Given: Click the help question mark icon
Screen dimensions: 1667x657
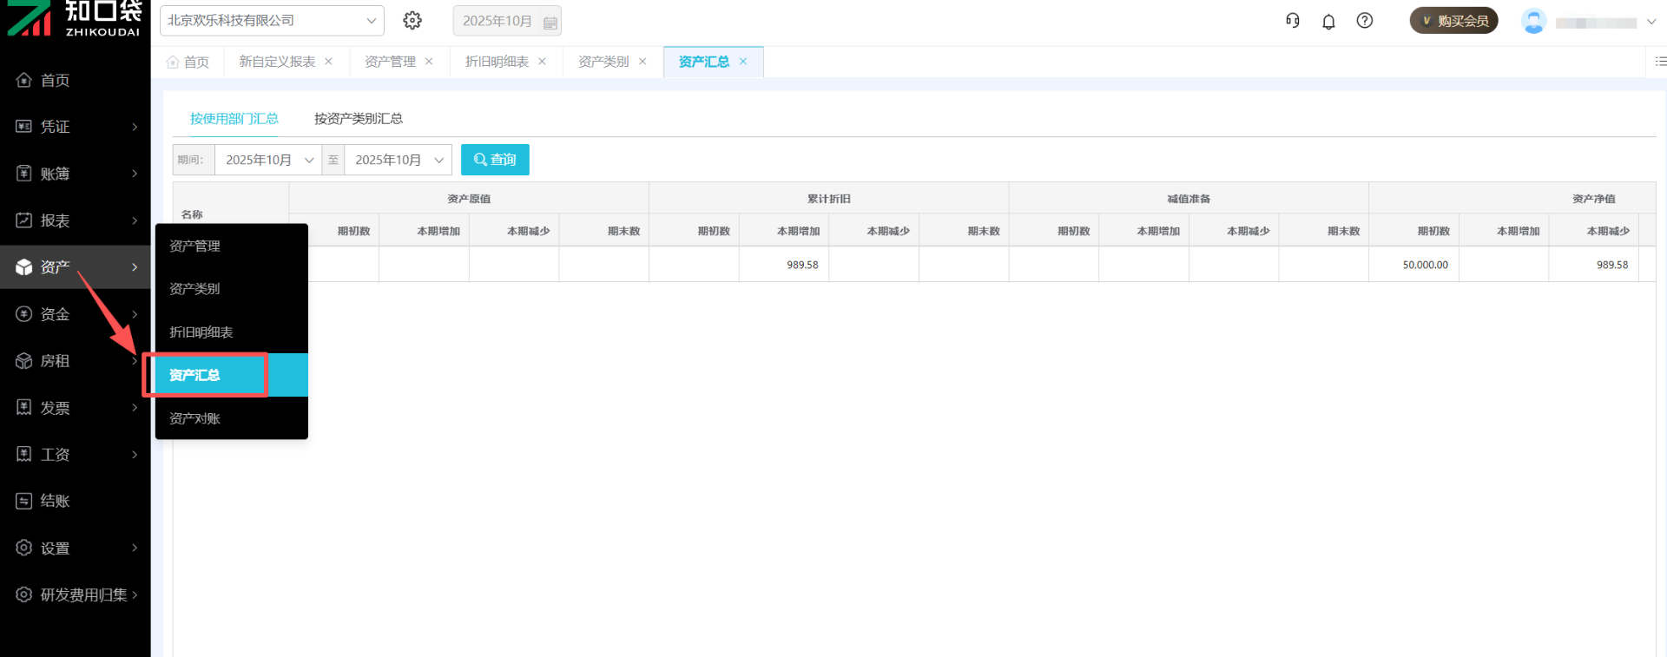Looking at the screenshot, I should pos(1364,21).
